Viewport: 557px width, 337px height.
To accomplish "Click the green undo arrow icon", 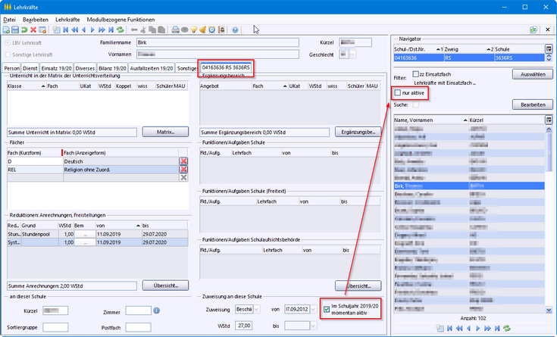I will pos(24,30).
